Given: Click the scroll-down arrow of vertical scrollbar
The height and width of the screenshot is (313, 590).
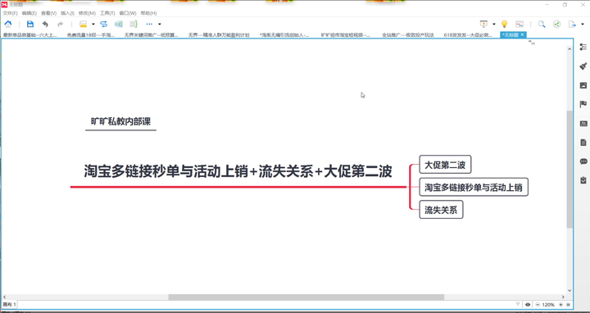Looking at the screenshot, I should click(x=570, y=290).
